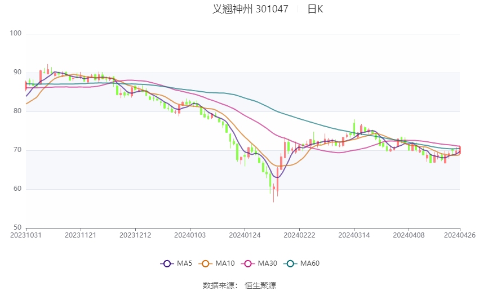Click x-axis date label 20240426
The height and width of the screenshot is (291, 479).
(x=460, y=235)
